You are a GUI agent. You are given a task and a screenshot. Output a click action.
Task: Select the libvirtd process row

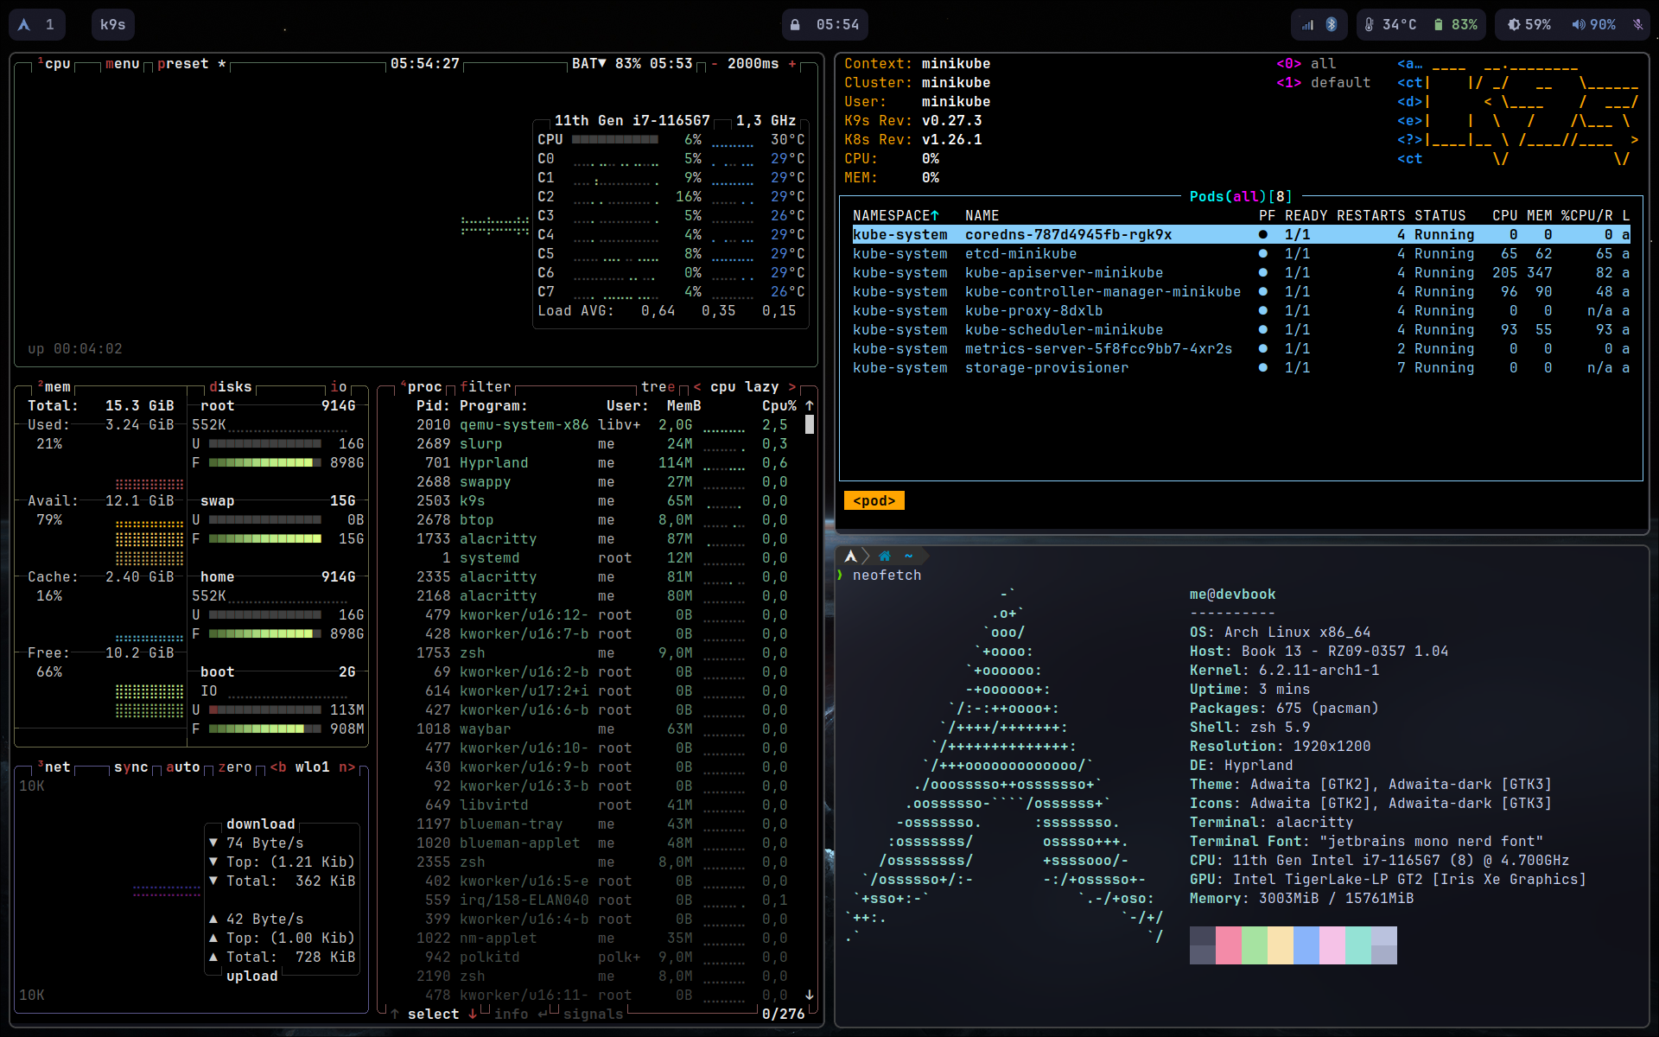coord(601,805)
